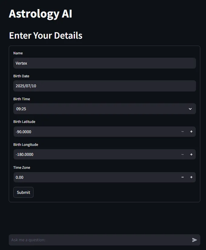This screenshot has width=206, height=250.
Task: Decrease Birth Latitude with minus button
Action: point(182,132)
